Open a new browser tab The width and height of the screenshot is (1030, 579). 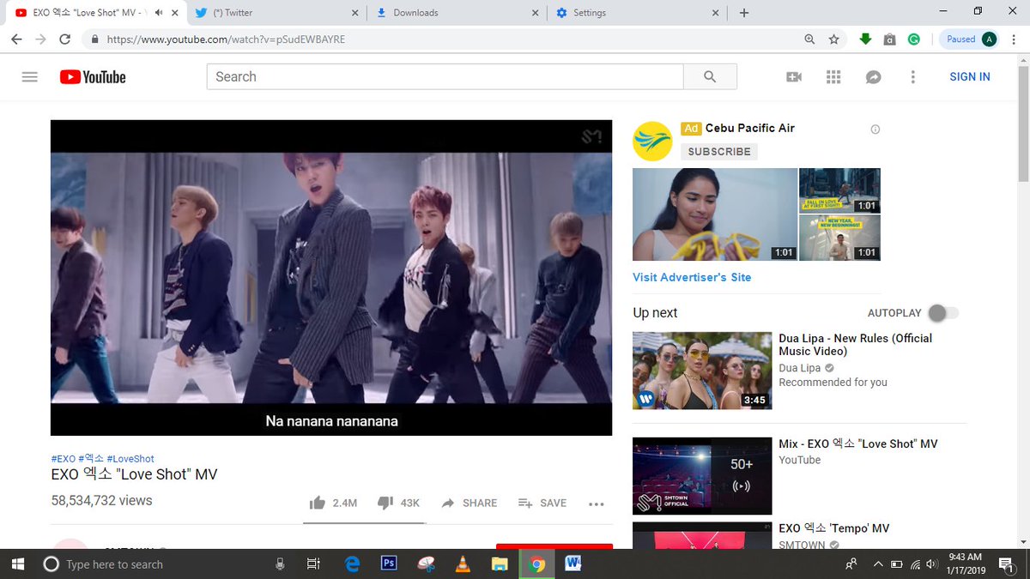coord(744,13)
